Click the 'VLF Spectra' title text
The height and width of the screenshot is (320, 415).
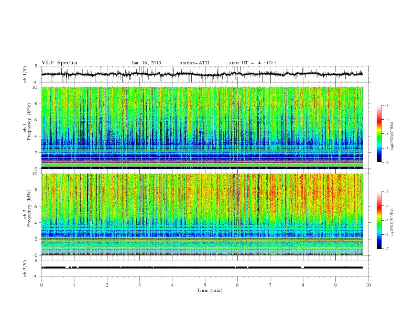click(59, 63)
